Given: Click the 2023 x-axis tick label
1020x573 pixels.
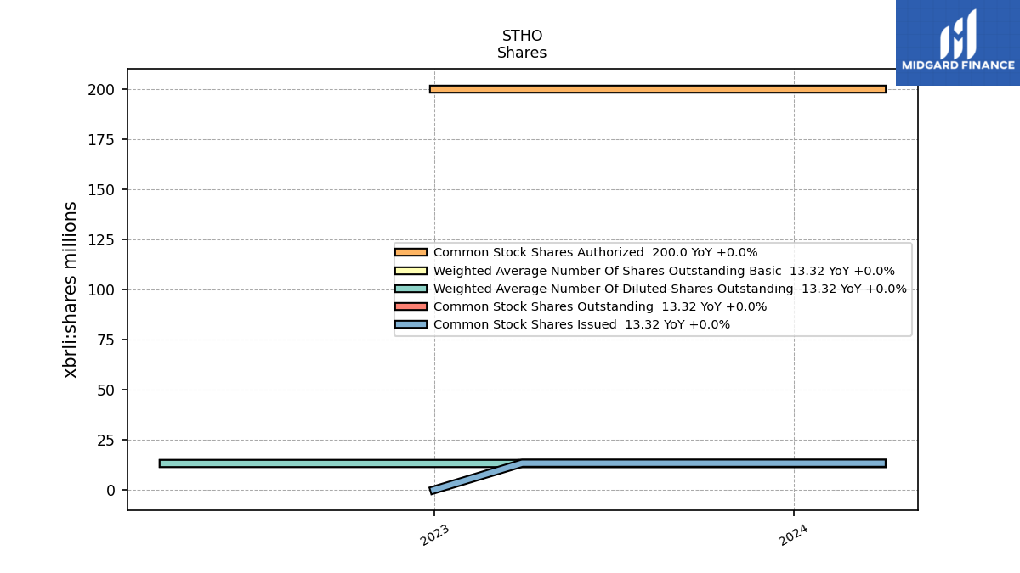Looking at the screenshot, I should pyautogui.click(x=435, y=535).
